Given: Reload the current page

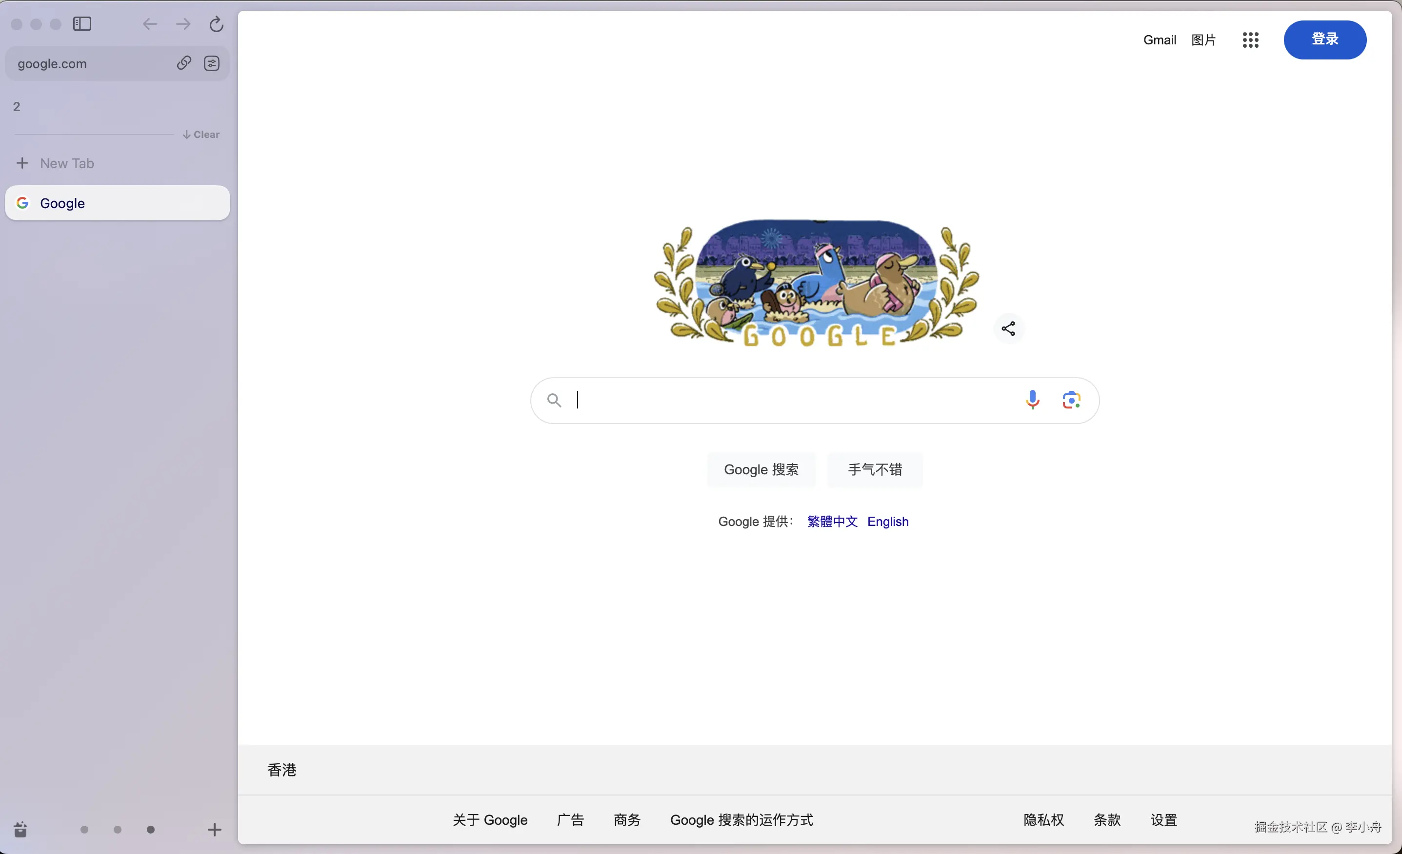Looking at the screenshot, I should coord(216,24).
